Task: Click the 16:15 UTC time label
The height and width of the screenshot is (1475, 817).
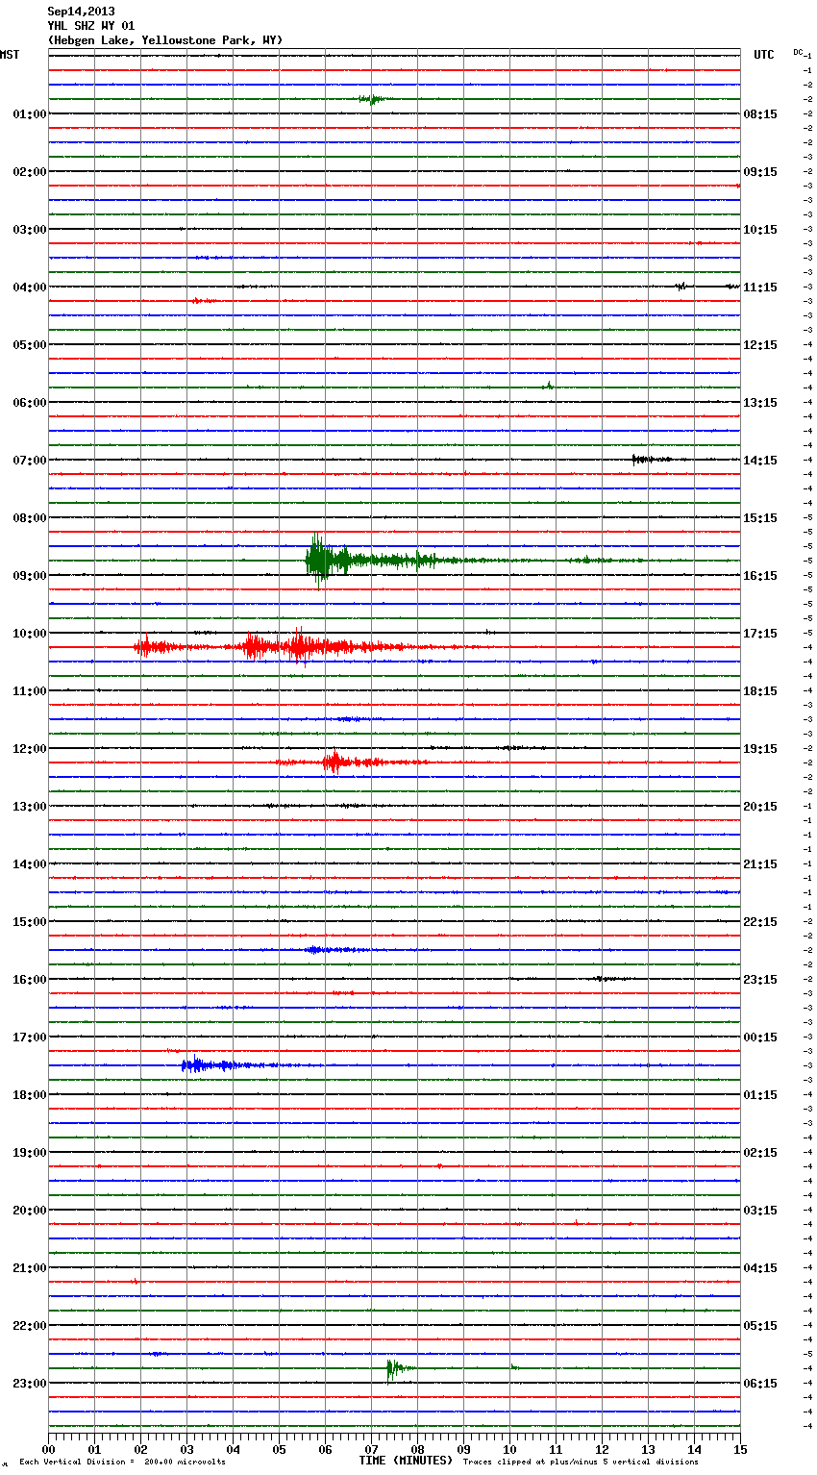Action: (760, 576)
